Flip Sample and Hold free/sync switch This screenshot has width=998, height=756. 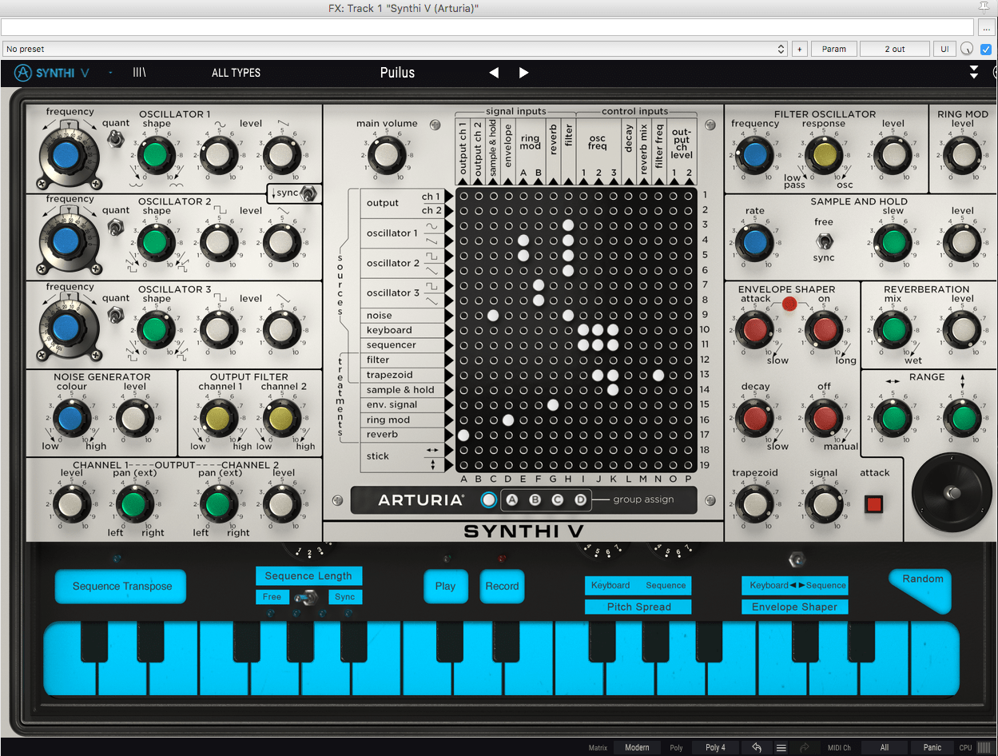point(823,241)
